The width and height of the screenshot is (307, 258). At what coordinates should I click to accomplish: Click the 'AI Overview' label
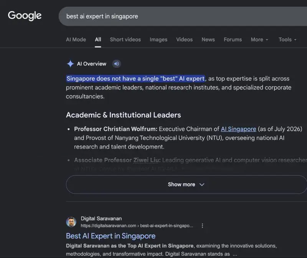(91, 64)
